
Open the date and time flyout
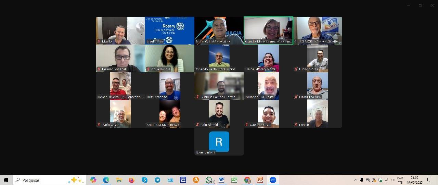[x=414, y=180]
